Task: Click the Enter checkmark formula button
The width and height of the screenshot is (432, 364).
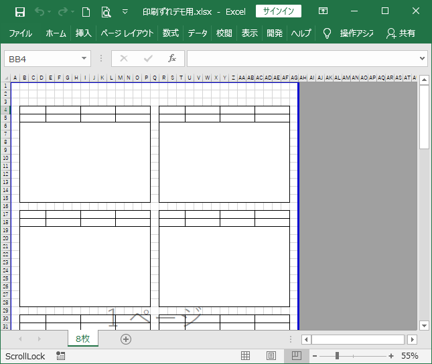Action: pos(148,58)
